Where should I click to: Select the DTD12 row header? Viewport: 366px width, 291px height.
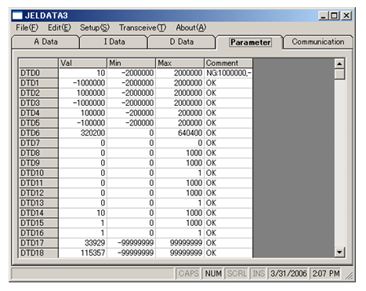(38, 193)
